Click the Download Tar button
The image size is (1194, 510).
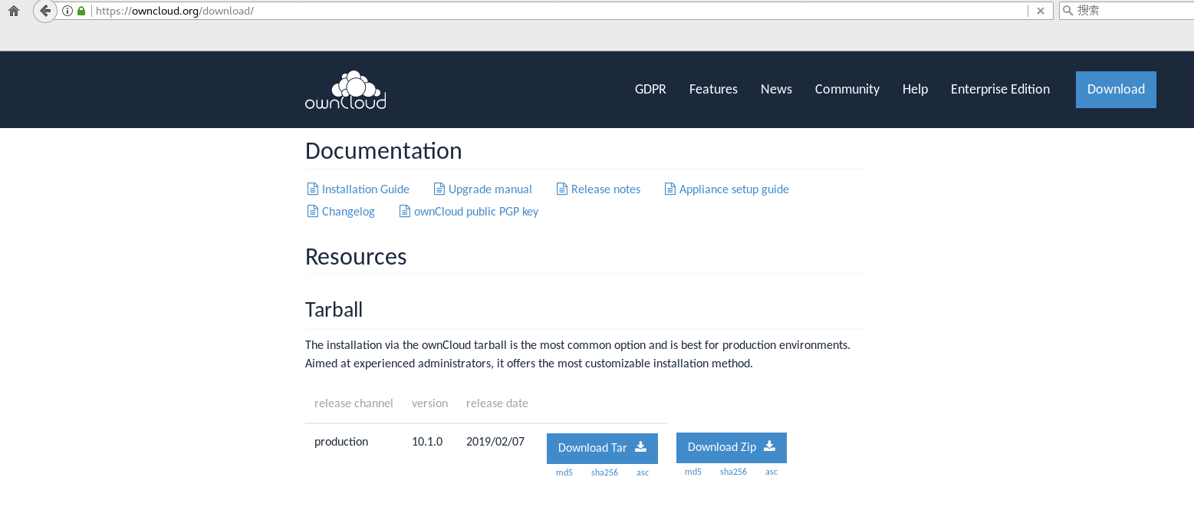pos(602,448)
